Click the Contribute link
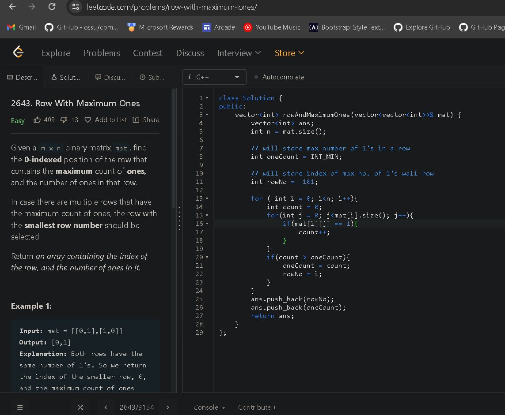Image resolution: width=505 pixels, height=415 pixels. (257, 407)
